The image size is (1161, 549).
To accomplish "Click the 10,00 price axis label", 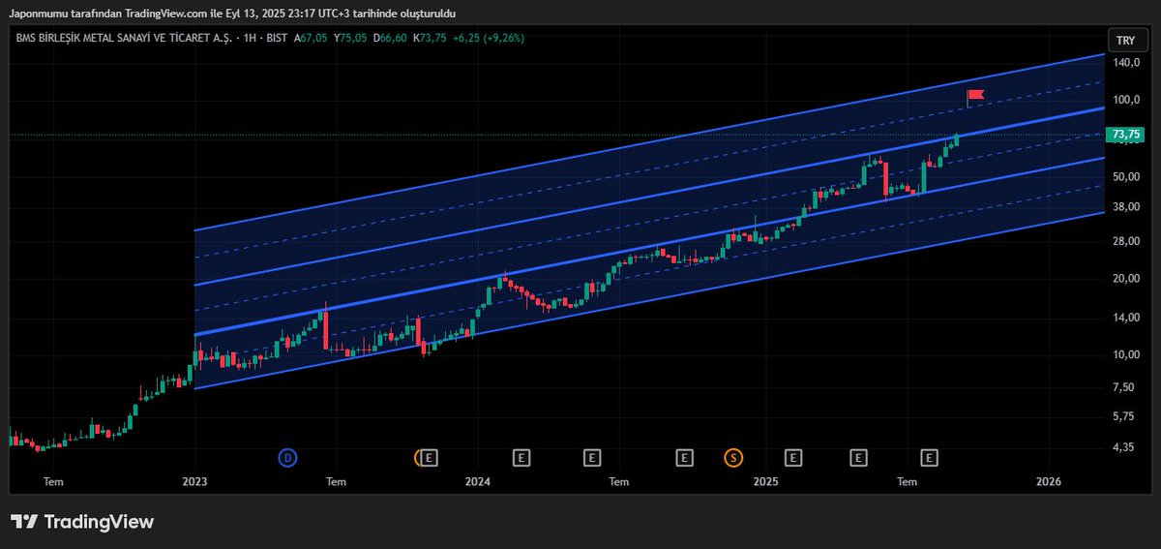I will [x=1124, y=354].
